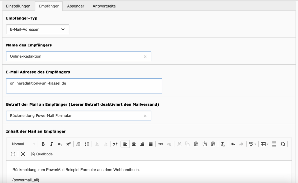Open the Normal paragraph format dropdown

[x=23, y=144]
